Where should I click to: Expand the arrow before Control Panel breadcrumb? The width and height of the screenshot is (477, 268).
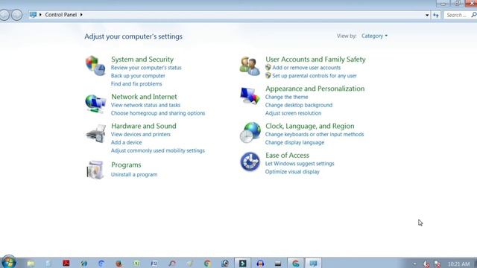[40, 15]
